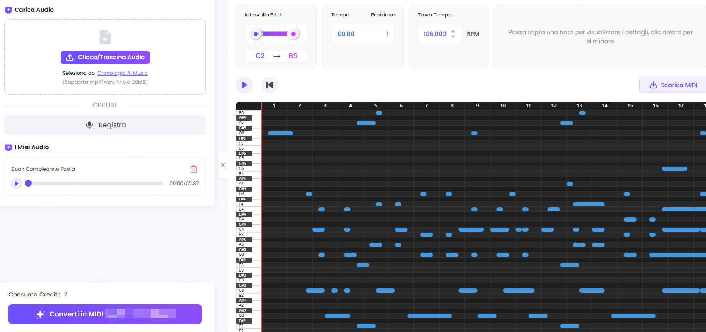
Task: Click the download icon on Scarica MIDI
Action: (x=653, y=85)
